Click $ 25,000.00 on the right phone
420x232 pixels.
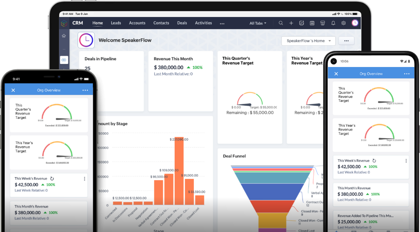click(x=349, y=222)
